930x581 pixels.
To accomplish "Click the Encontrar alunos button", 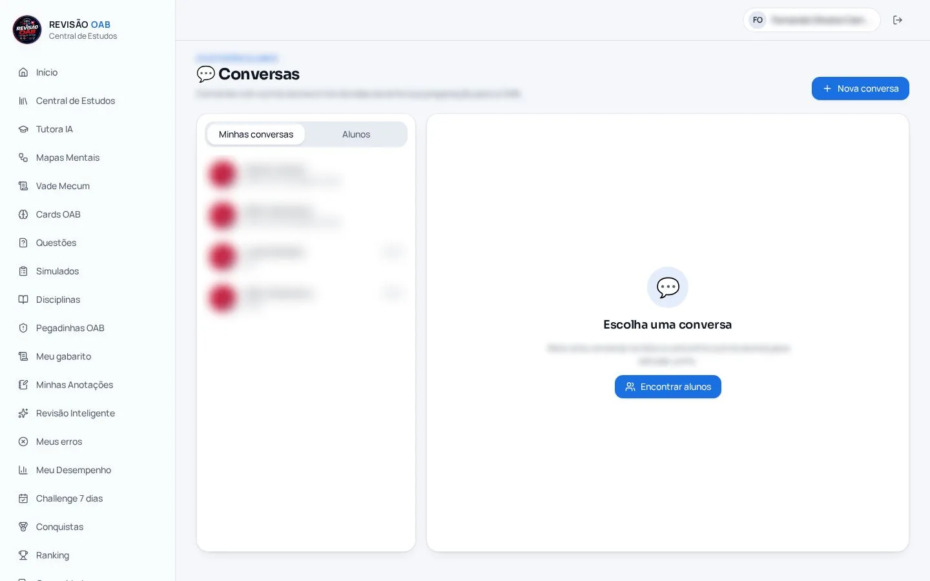I will [x=668, y=387].
